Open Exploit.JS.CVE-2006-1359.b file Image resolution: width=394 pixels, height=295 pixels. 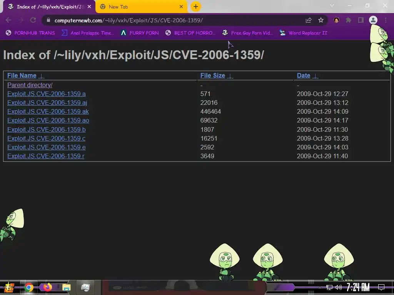pyautogui.click(x=47, y=130)
